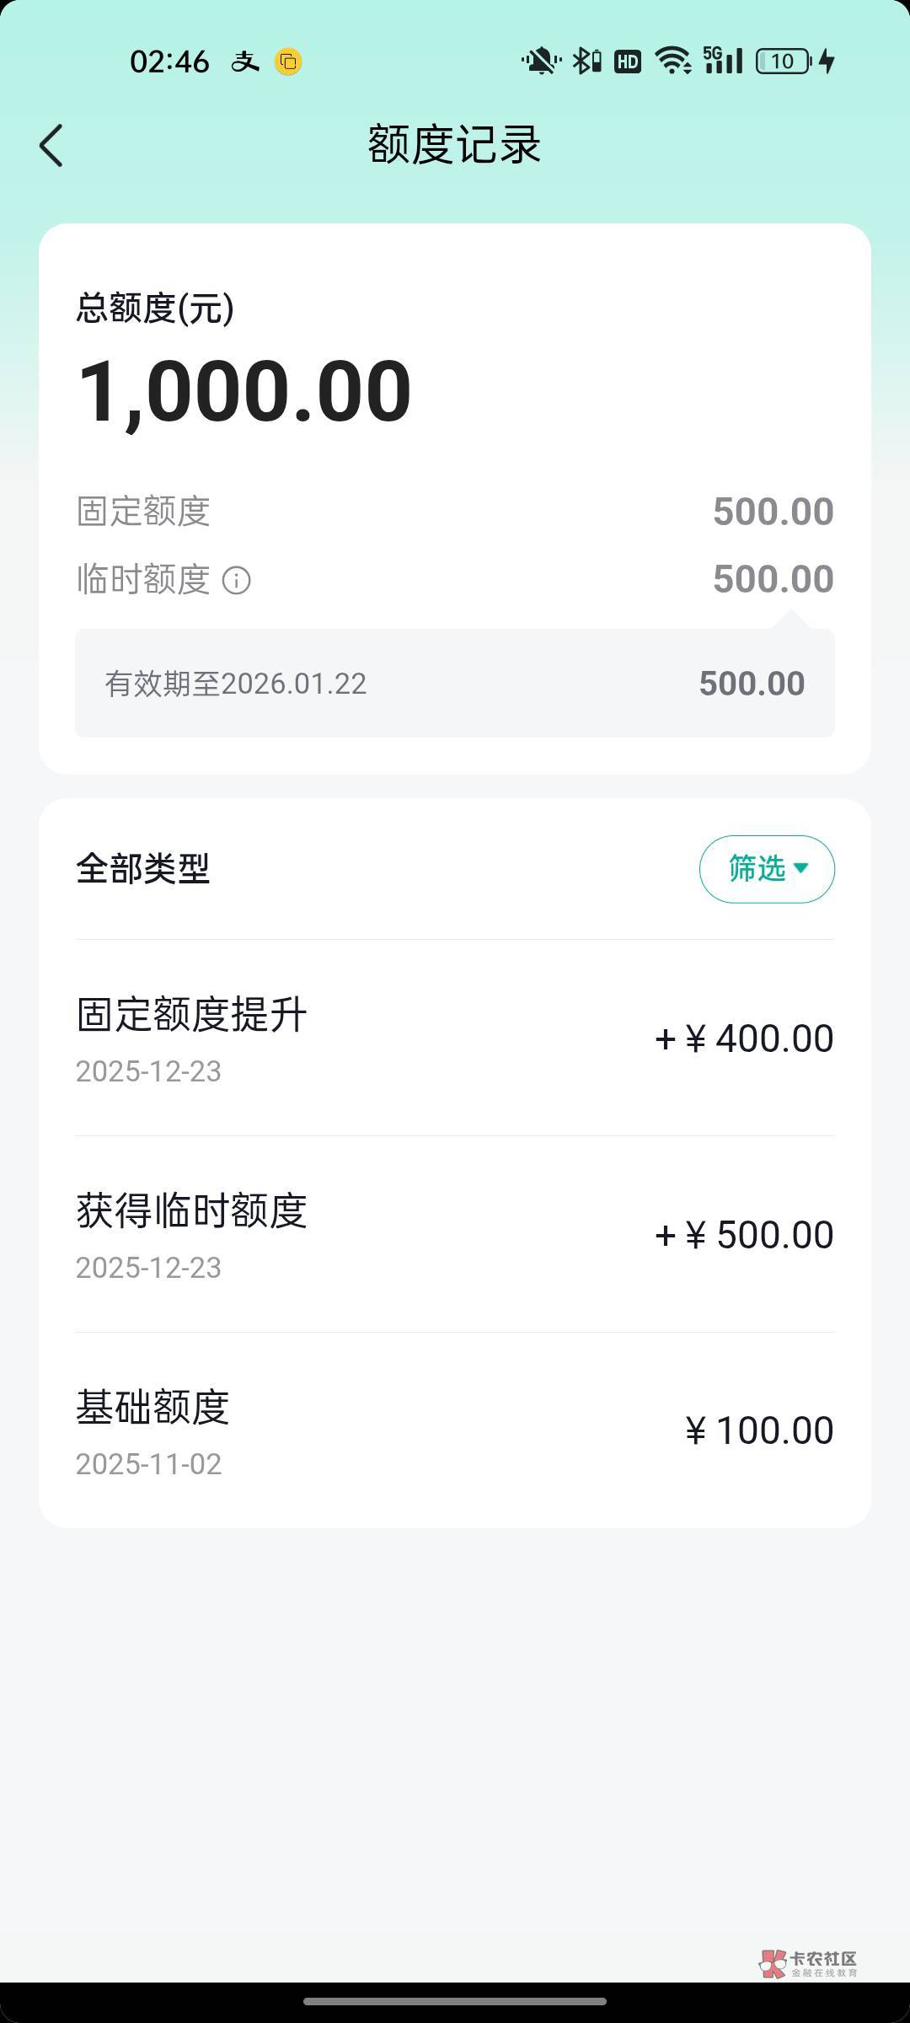Tap the Wi-Fi status icon
The image size is (910, 2023).
tap(672, 62)
